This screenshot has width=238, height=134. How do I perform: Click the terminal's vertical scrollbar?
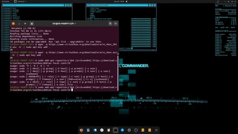118,73
